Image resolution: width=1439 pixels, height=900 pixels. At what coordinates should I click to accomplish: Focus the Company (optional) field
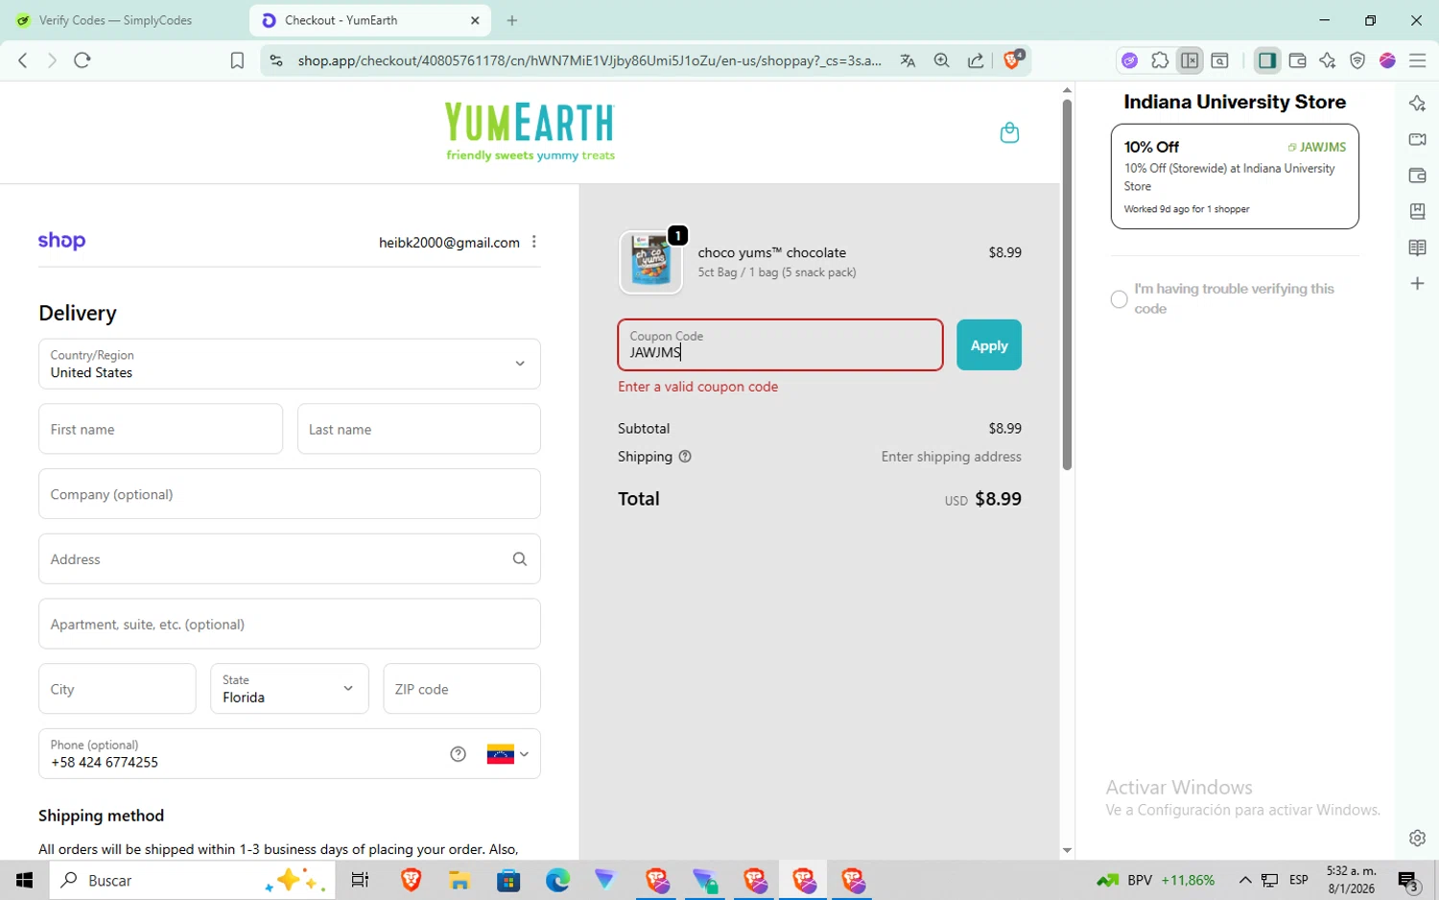coord(290,494)
